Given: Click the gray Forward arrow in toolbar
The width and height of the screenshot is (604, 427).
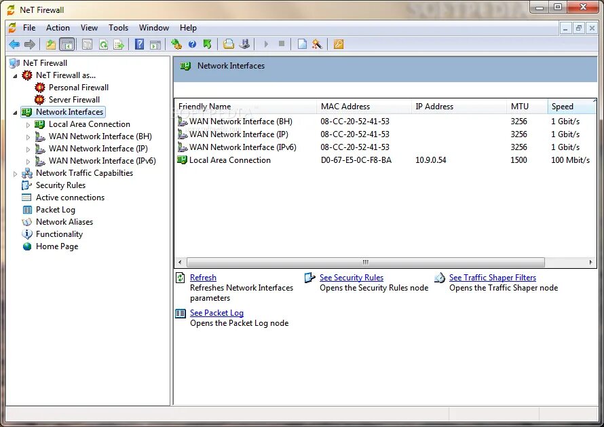Looking at the screenshot, I should pyautogui.click(x=30, y=44).
